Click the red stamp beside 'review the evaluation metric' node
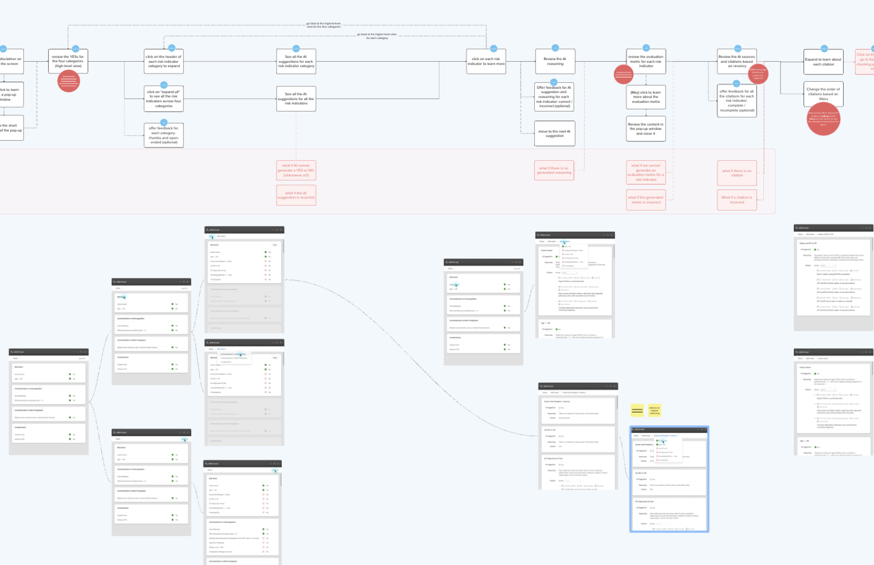874x565 pixels. pos(624,74)
